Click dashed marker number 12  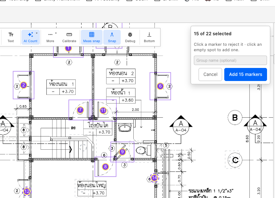pyautogui.click(x=27, y=191)
